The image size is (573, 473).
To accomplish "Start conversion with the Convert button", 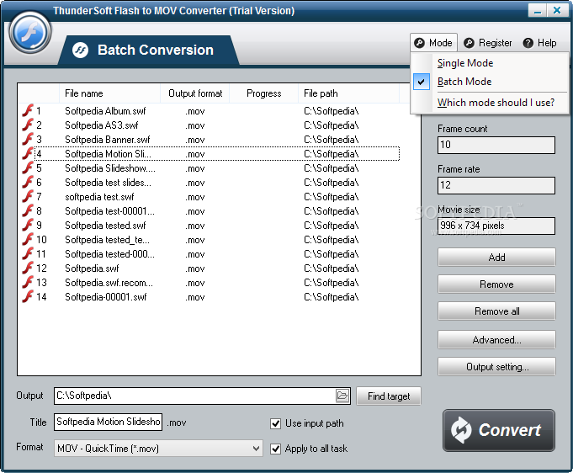I will point(499,430).
